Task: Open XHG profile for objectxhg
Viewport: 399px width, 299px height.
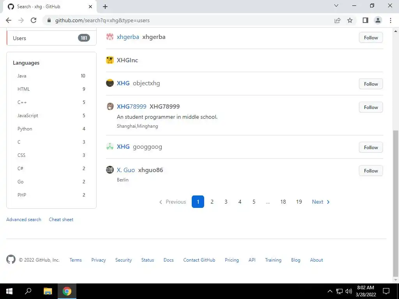Action: pyautogui.click(x=123, y=83)
